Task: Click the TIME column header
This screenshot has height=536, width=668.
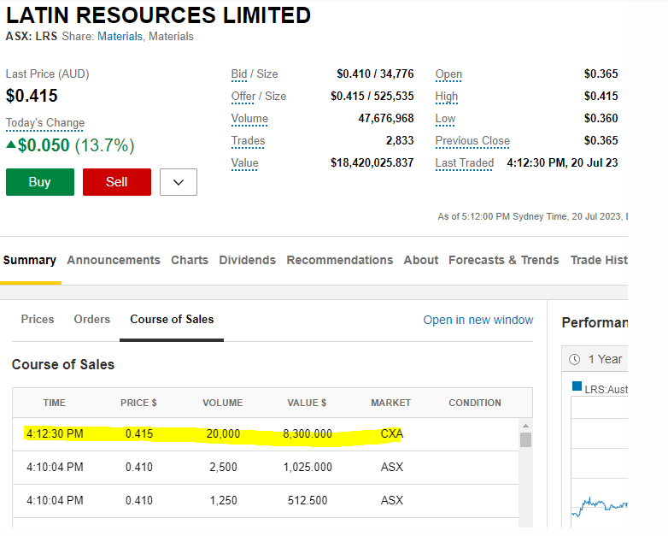Action: click(x=55, y=403)
